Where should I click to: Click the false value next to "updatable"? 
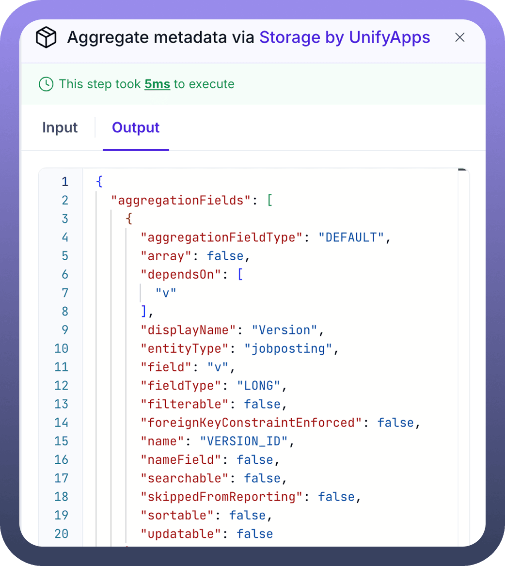tap(255, 534)
